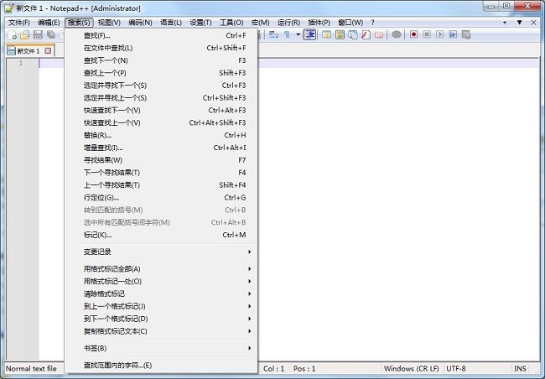
Task: Click the Run macro multiple times icon
Action: (453, 34)
